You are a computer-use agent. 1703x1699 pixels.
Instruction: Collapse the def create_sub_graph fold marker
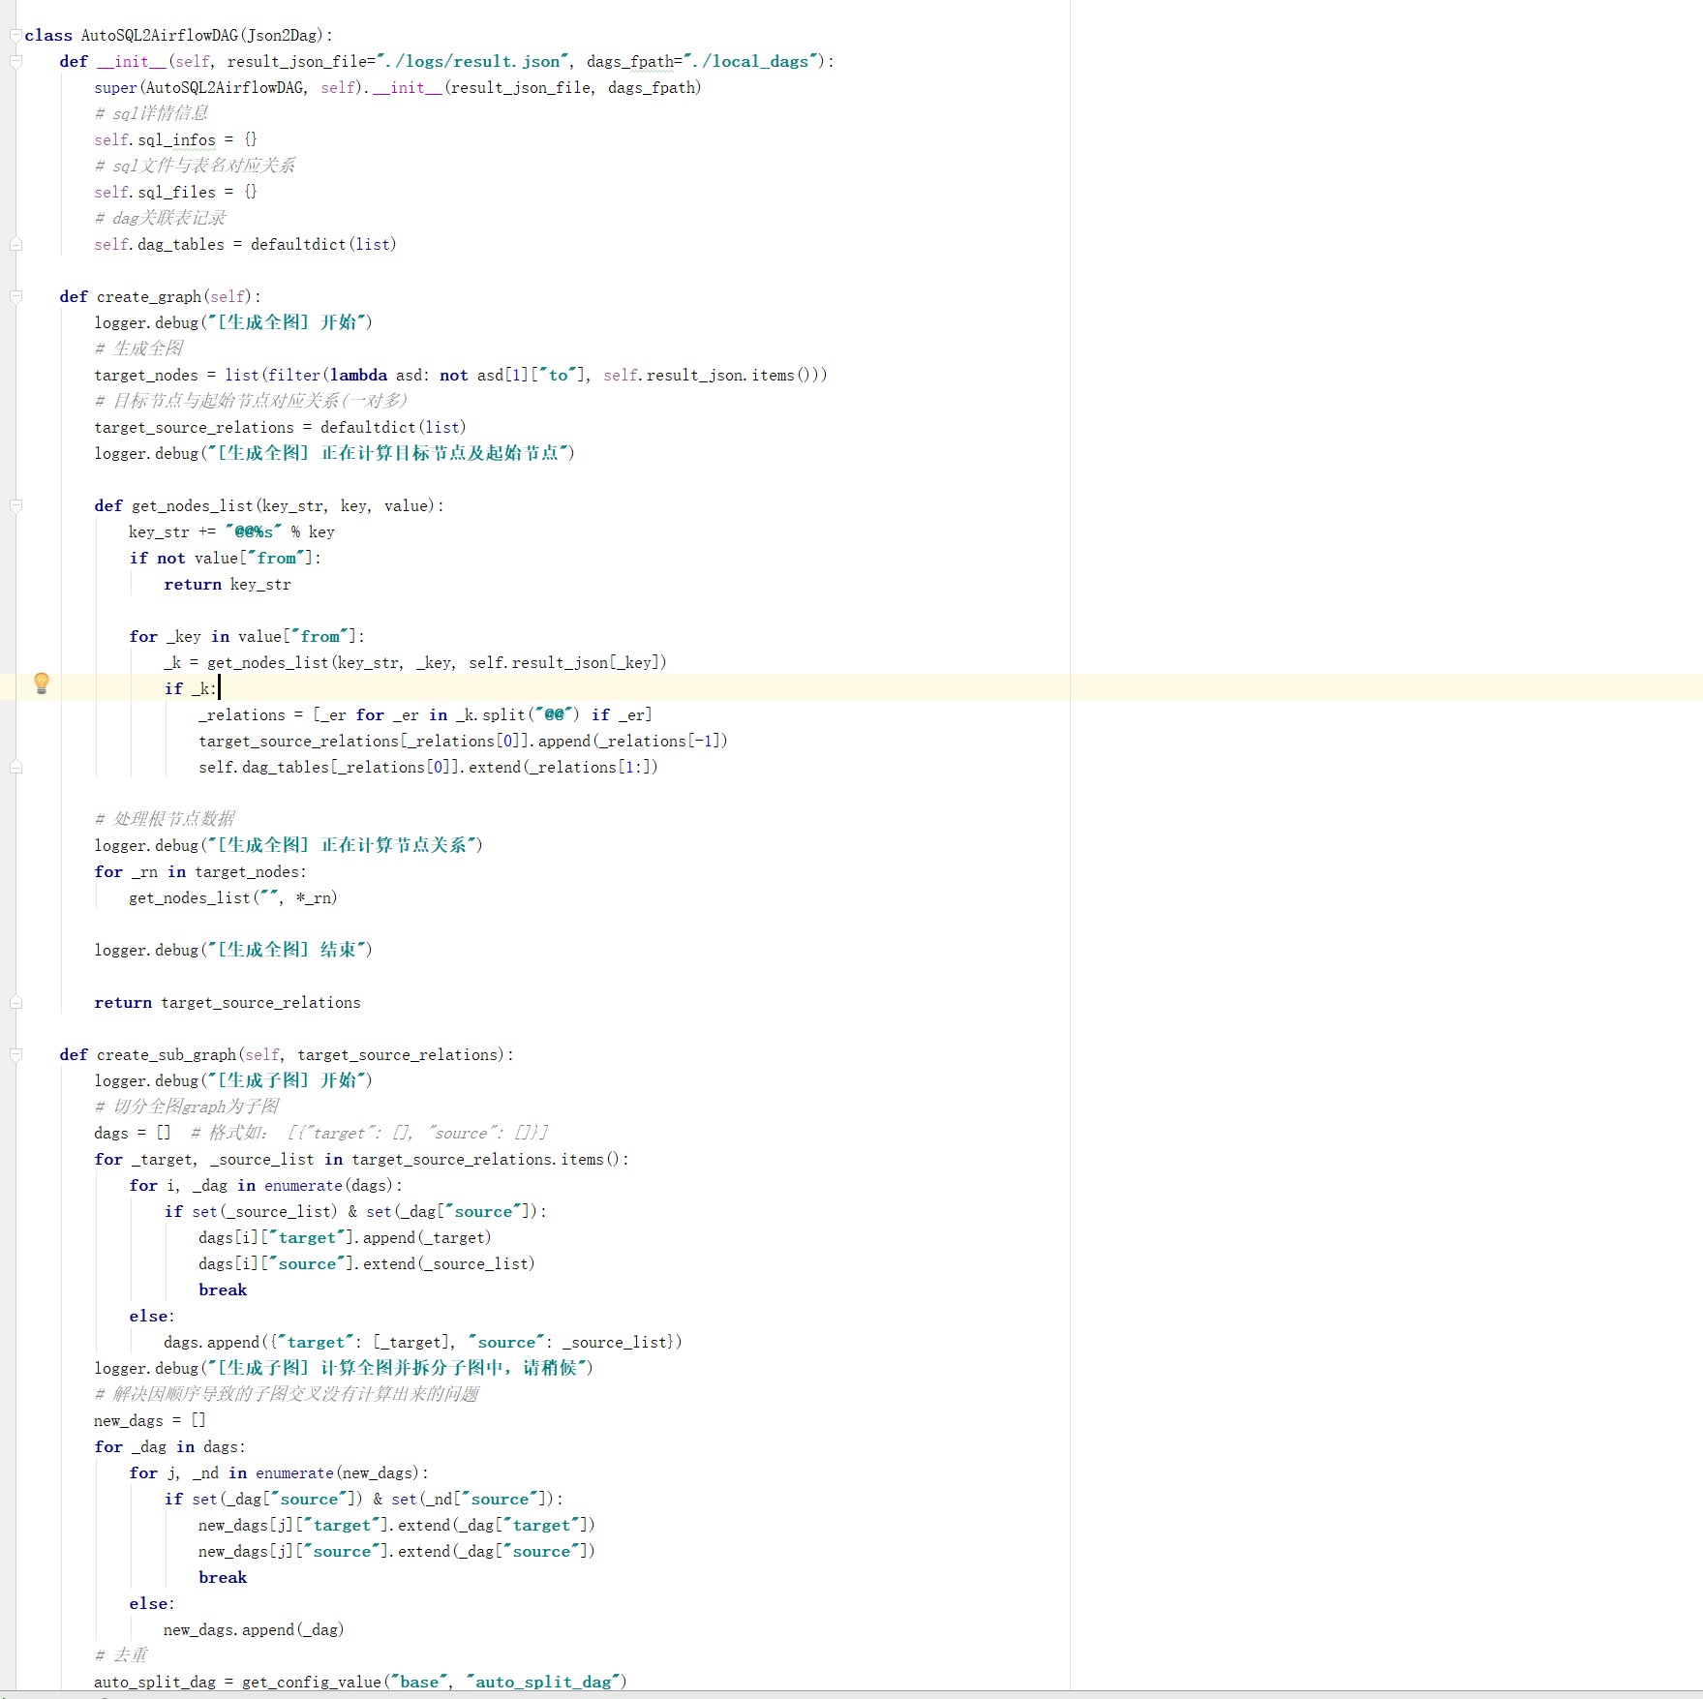pos(15,1054)
